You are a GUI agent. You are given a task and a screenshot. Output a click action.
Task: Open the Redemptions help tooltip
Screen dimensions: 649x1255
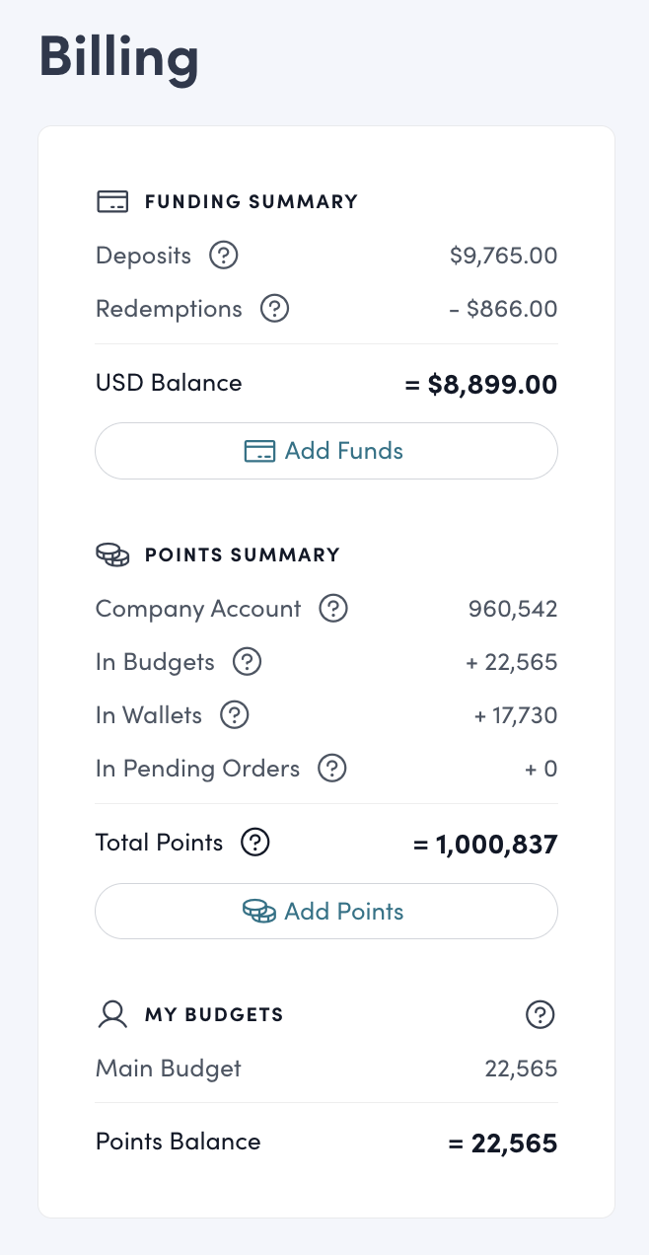pyautogui.click(x=274, y=309)
